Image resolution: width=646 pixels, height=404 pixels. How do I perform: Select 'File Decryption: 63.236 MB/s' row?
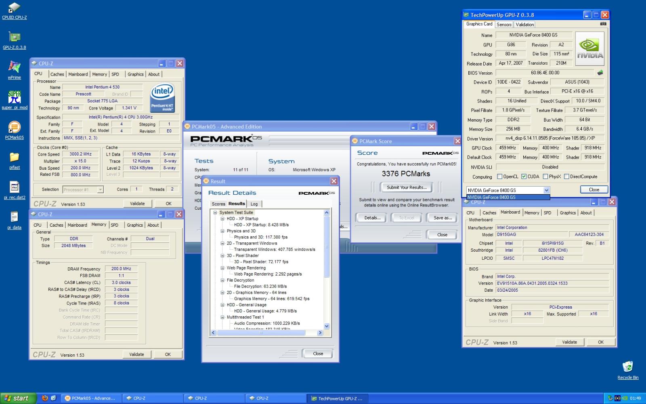[x=260, y=286]
